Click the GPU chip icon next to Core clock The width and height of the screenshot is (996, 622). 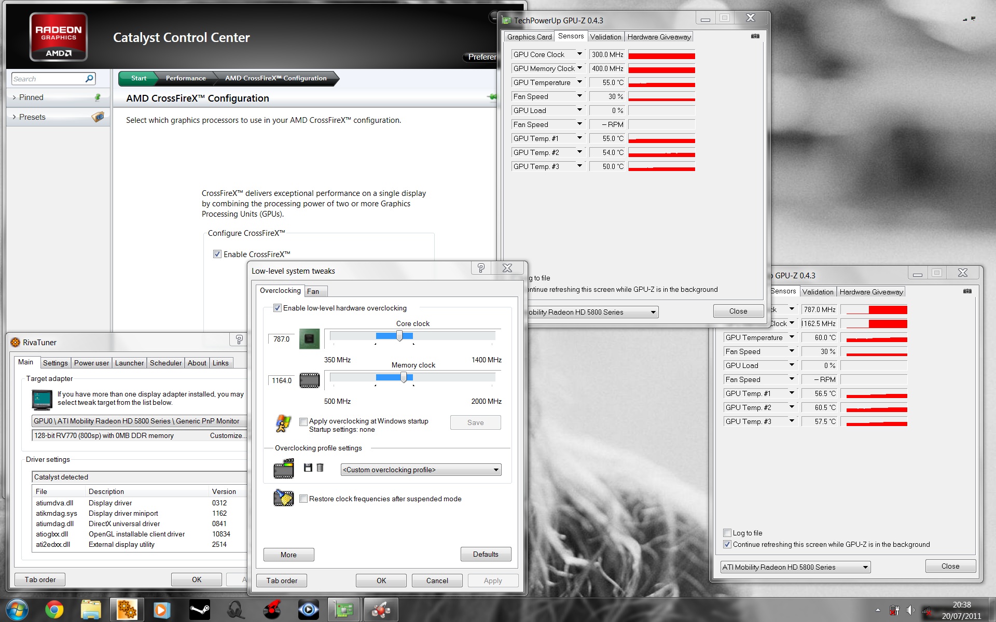(x=309, y=339)
